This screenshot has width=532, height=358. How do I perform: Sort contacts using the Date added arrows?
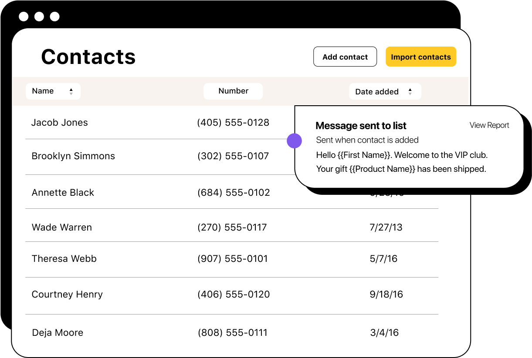coord(410,91)
